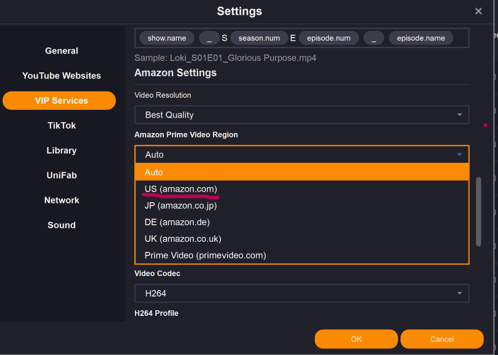Screen dimensions: 498x355
Task: Choose the Auto region option
Action: click(302, 172)
